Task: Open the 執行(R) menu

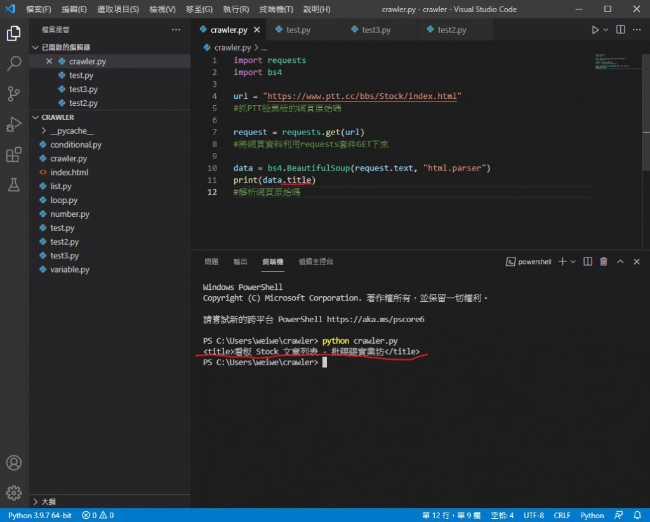Action: click(x=236, y=9)
